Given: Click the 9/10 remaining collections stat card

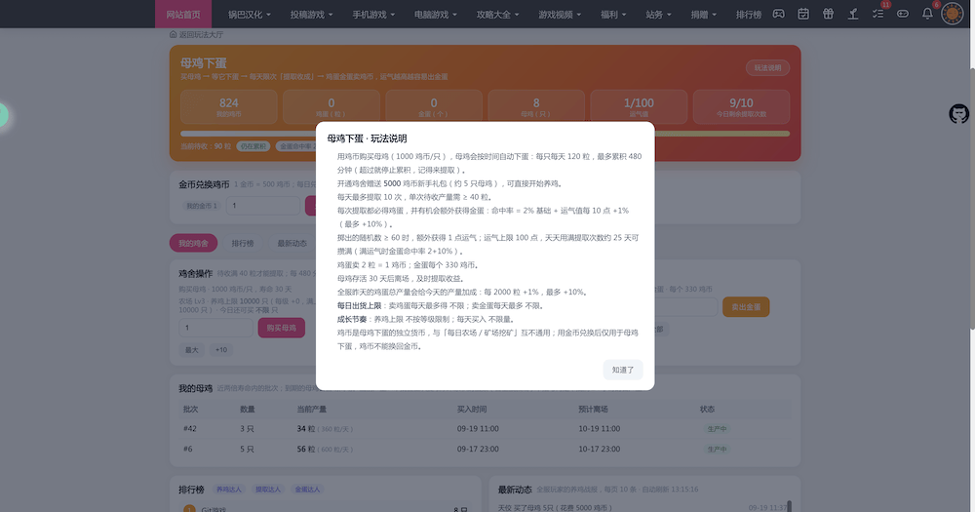Looking at the screenshot, I should tap(741, 106).
